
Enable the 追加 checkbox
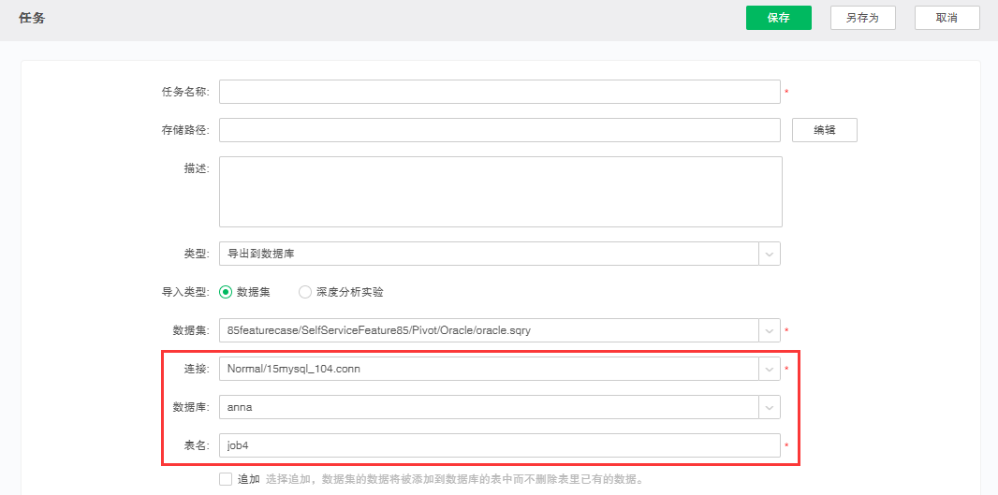(x=226, y=479)
